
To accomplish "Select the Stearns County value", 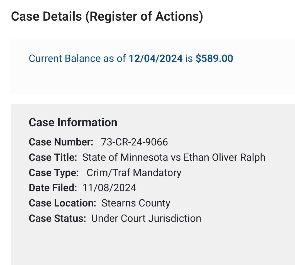I will (x=136, y=203).
